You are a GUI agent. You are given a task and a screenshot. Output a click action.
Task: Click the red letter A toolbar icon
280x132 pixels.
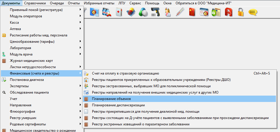point(228,12)
